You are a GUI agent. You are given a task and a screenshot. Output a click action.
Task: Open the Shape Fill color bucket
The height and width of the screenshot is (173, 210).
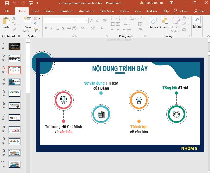(x=185, y=19)
